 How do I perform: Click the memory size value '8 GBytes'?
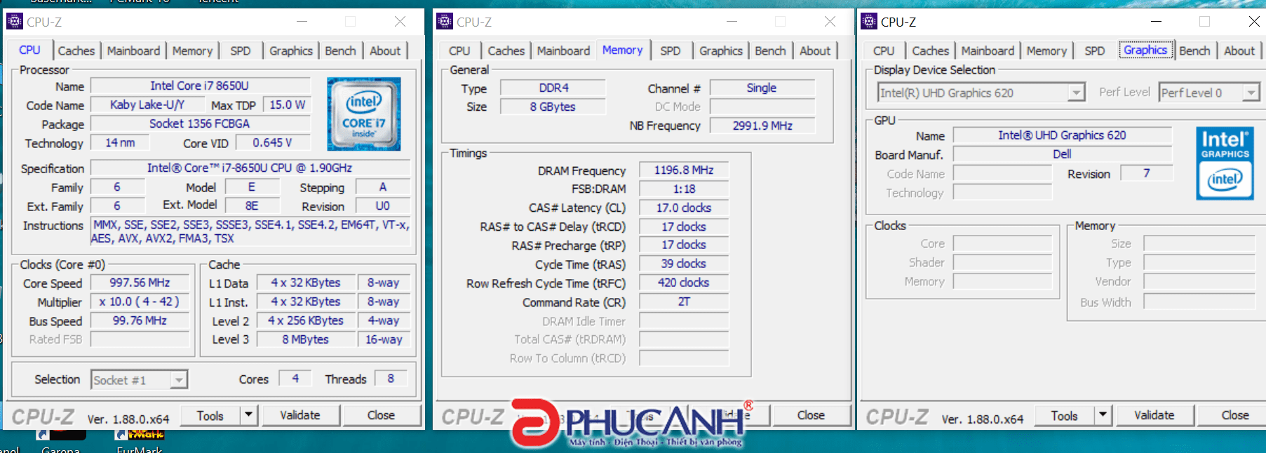coord(553,107)
